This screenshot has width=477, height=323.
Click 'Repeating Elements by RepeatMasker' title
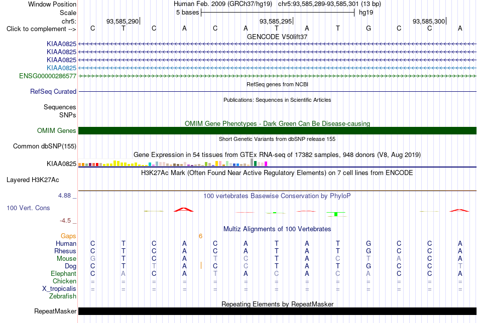coord(277,304)
